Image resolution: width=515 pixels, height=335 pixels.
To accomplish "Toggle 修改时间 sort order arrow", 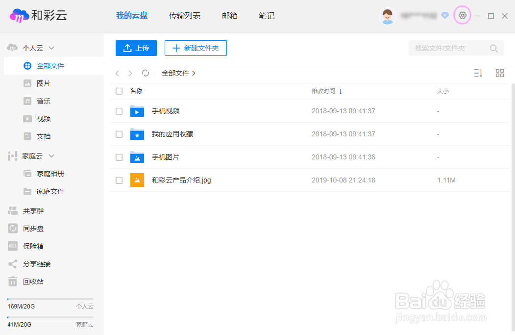I will (341, 91).
